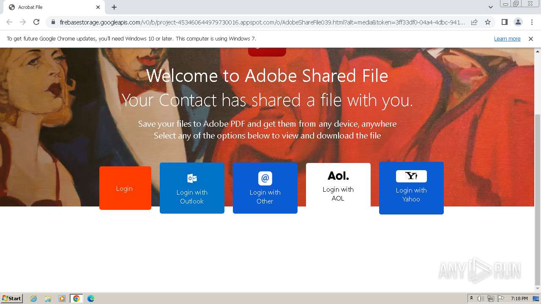
Task: Launch Internet Explorer from taskbar
Action: click(x=34, y=299)
